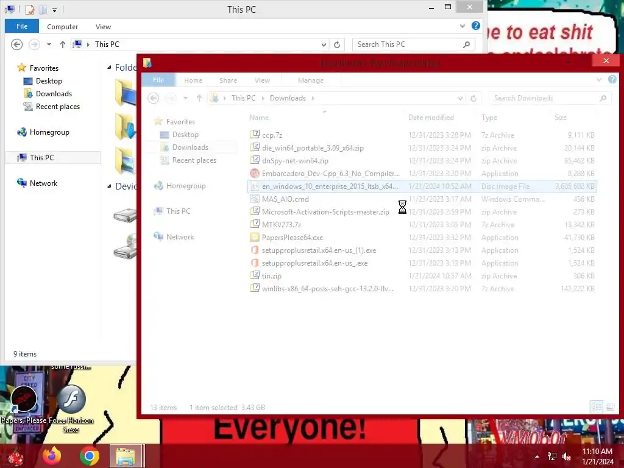
Task: Expand ribbon chevron in This PC window
Action: (463, 26)
